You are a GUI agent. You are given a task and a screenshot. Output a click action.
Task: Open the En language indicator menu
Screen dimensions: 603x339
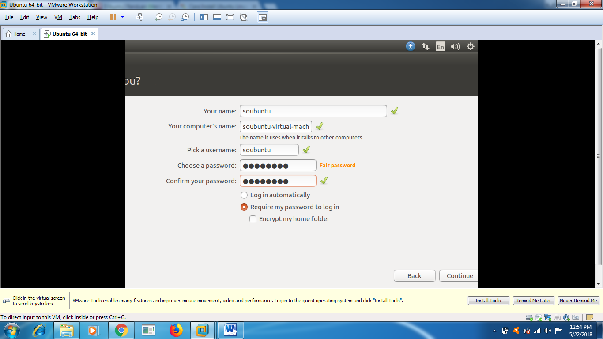click(x=440, y=46)
